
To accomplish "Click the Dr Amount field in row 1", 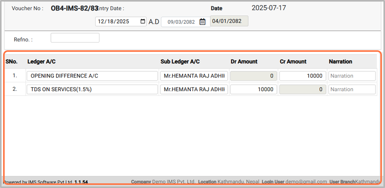I will (x=253, y=76).
